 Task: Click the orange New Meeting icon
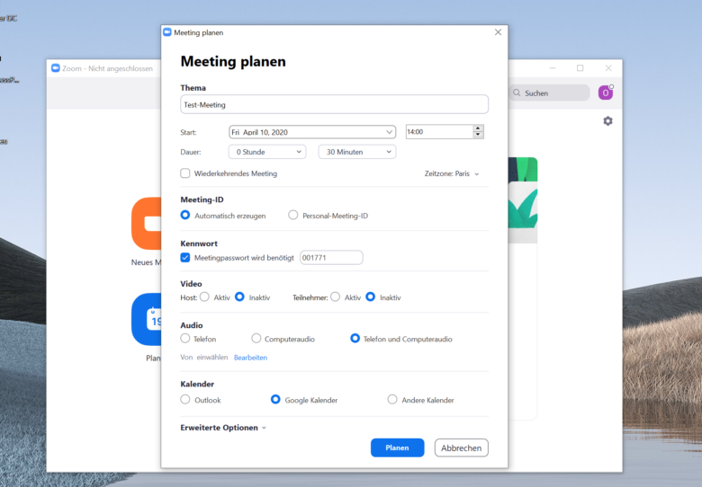(146, 223)
